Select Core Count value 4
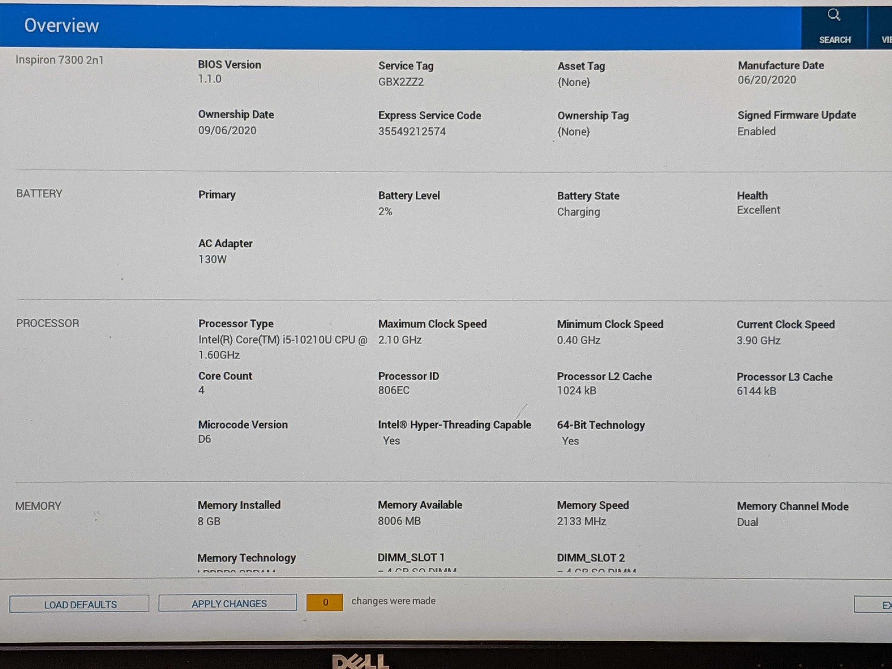The image size is (892, 669). 201,390
